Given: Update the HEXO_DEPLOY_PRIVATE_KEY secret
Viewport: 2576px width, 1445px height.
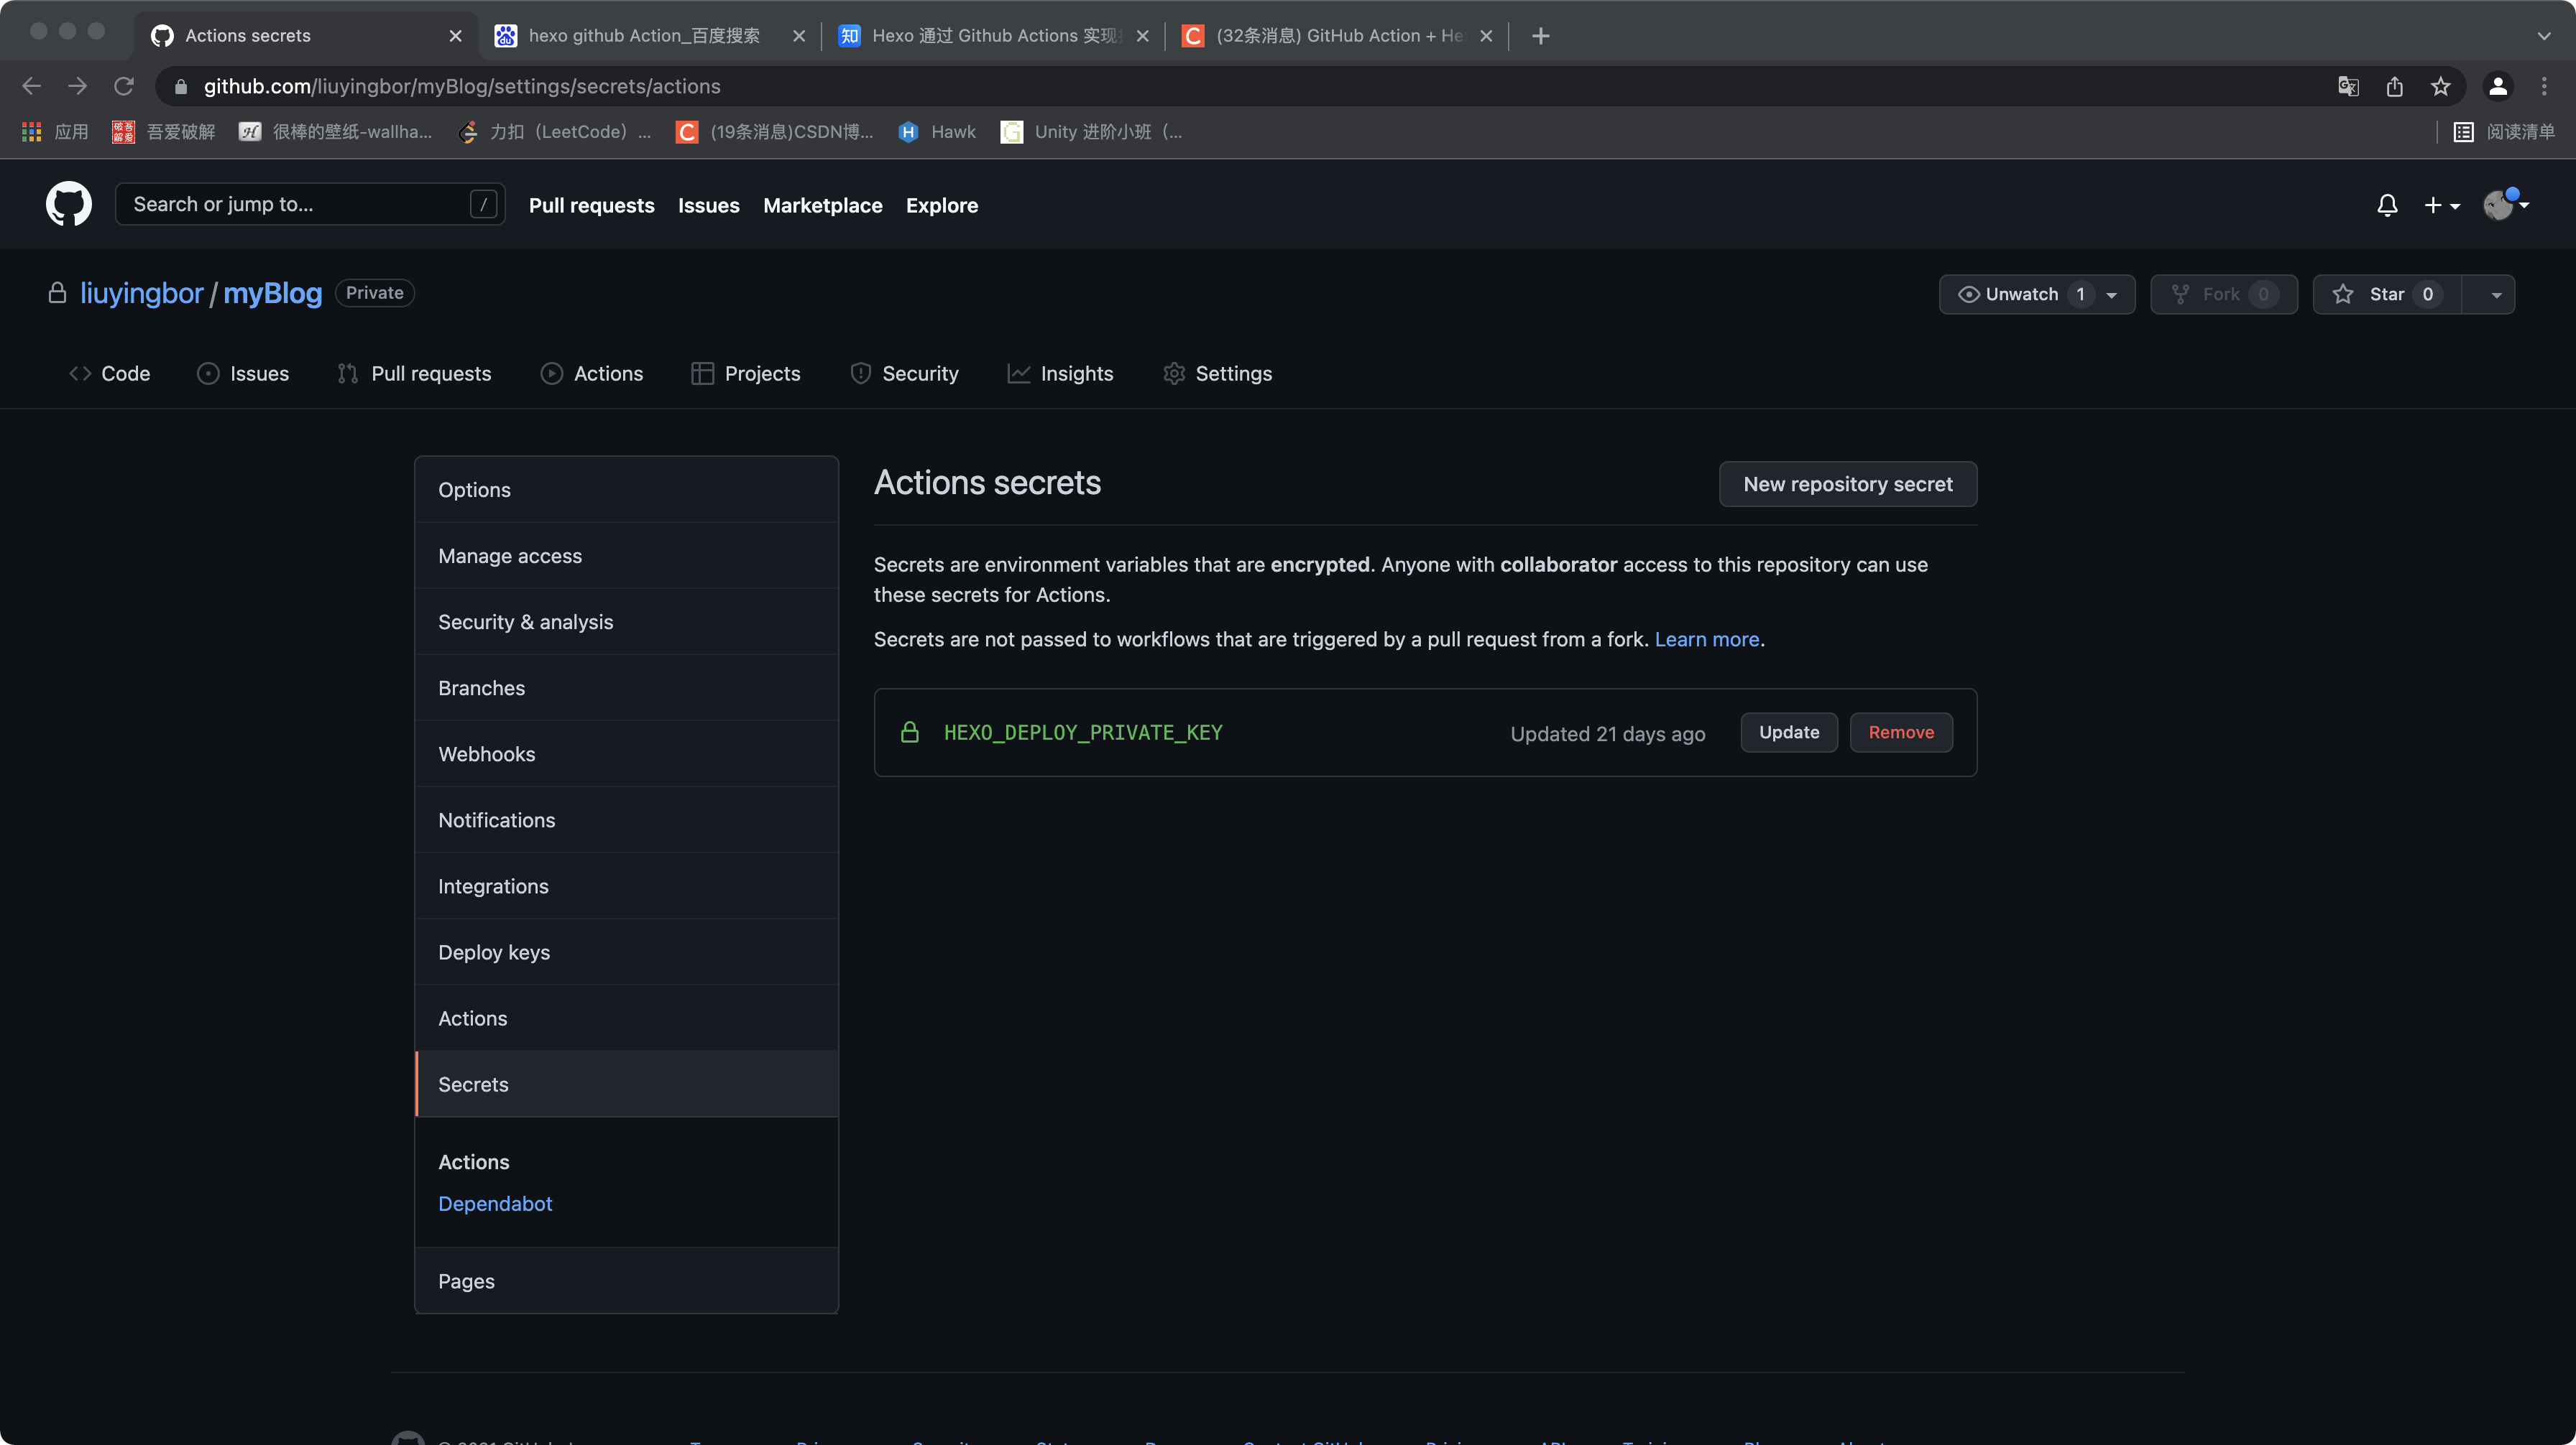Looking at the screenshot, I should (x=1788, y=733).
